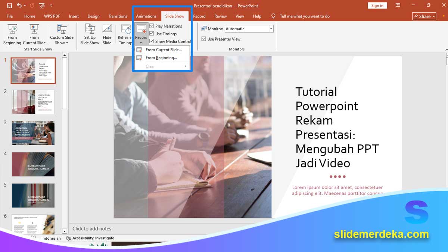
Task: Click thumbnail pane scroll down arrow
Action: [64, 231]
